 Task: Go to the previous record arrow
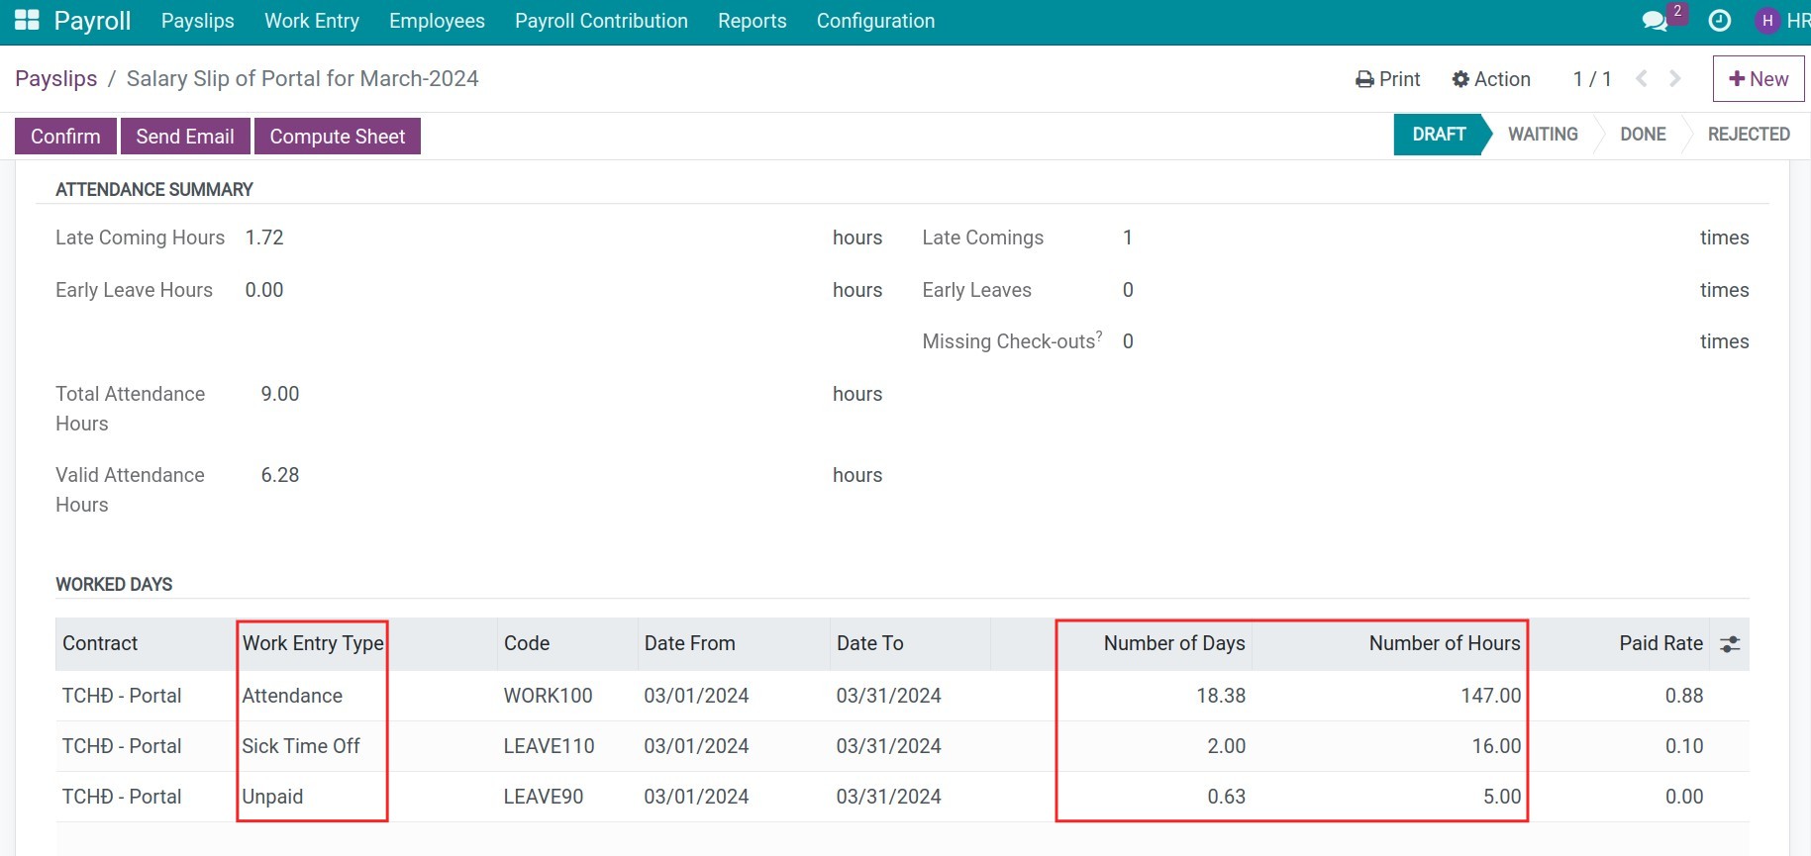point(1642,78)
